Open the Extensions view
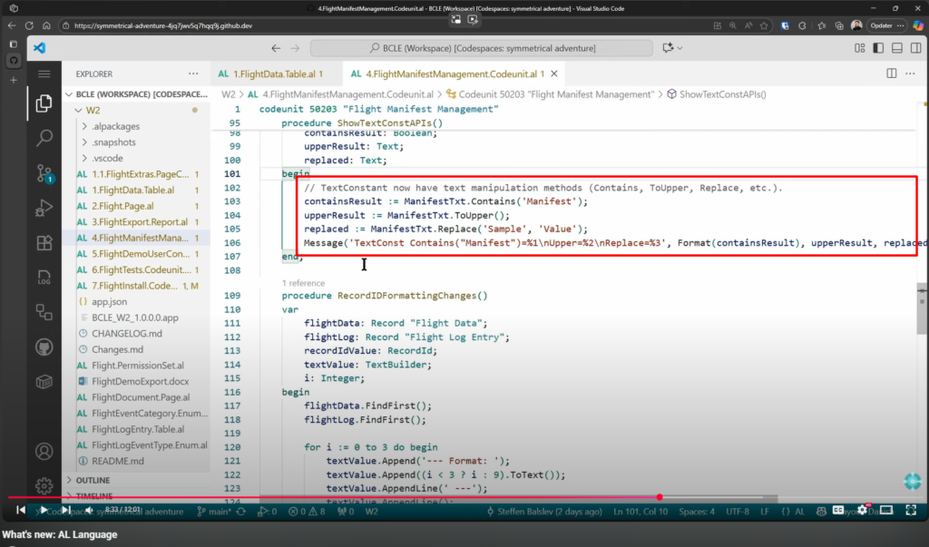Viewport: 929px width, 547px height. 44,242
